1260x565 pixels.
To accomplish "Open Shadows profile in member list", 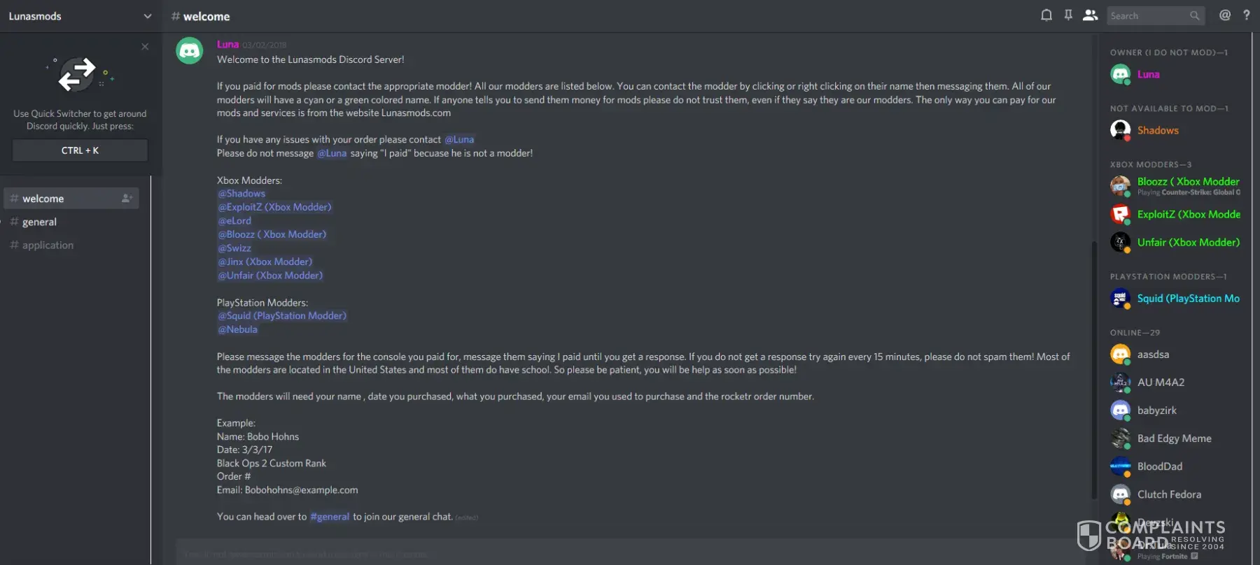I will click(1158, 131).
